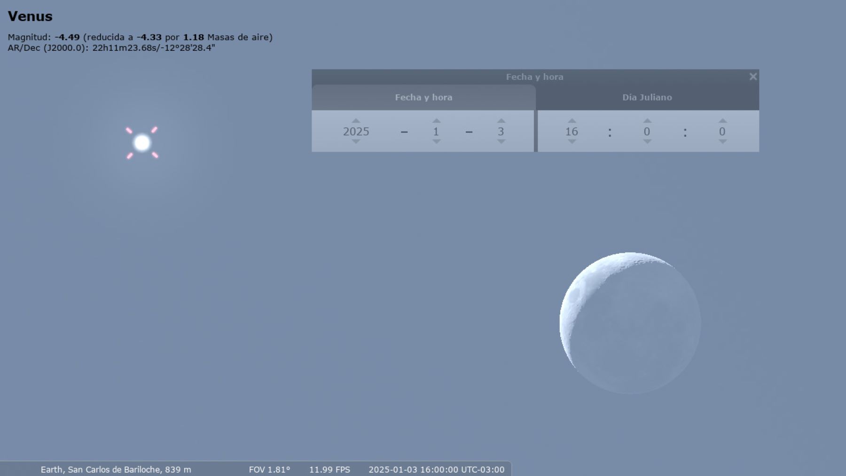Viewport: 846px width, 476px height.
Task: Decrement the month using the down arrow
Action: [x=436, y=141]
